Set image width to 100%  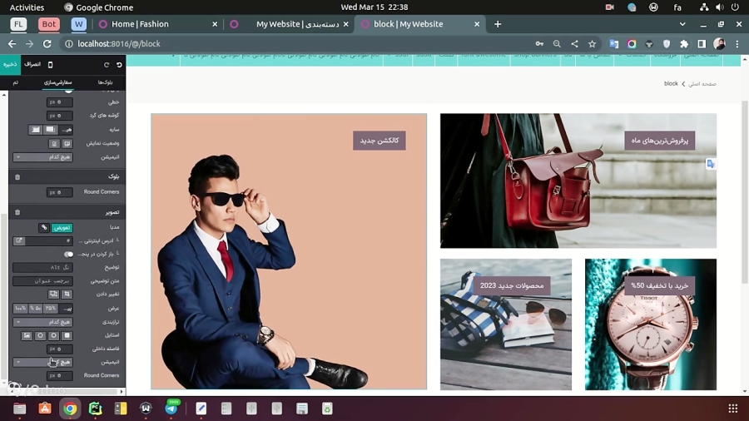pos(20,309)
